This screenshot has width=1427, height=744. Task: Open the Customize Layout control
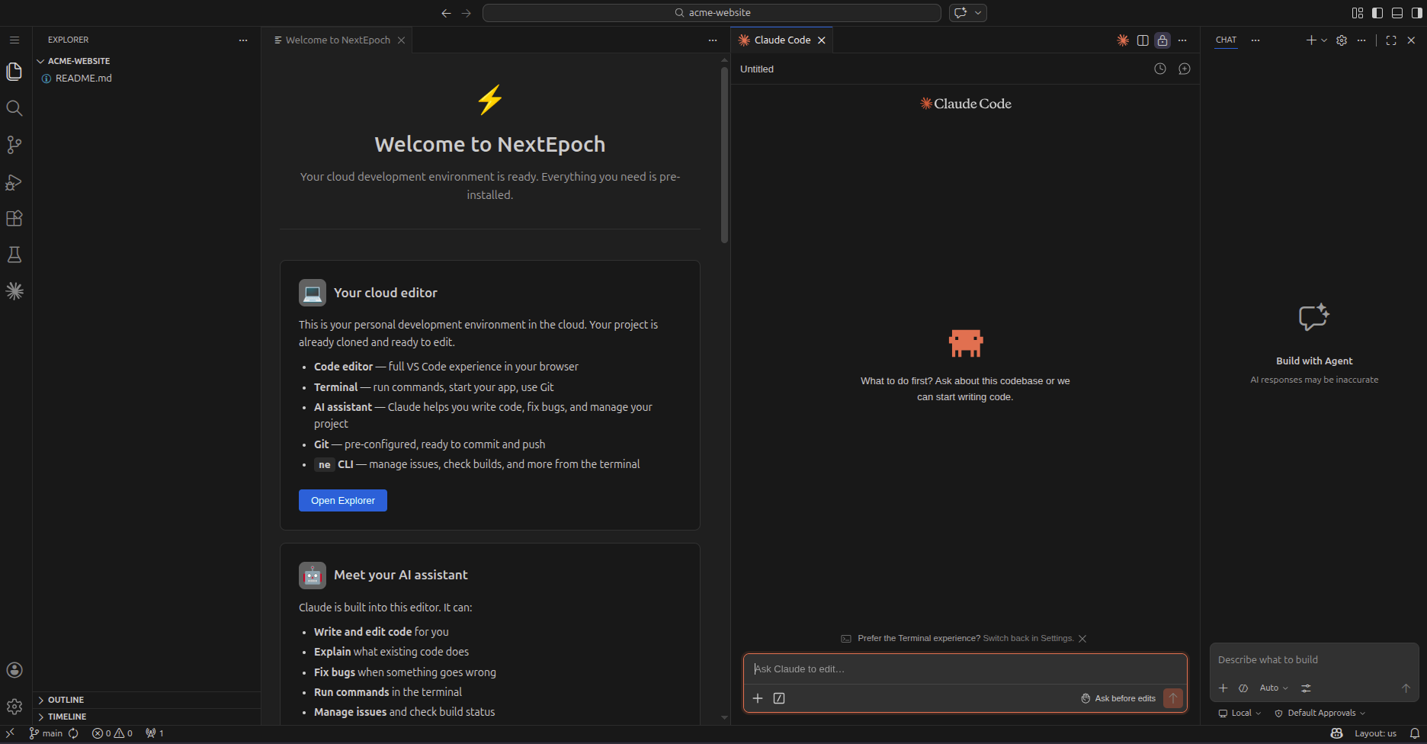[1358, 13]
